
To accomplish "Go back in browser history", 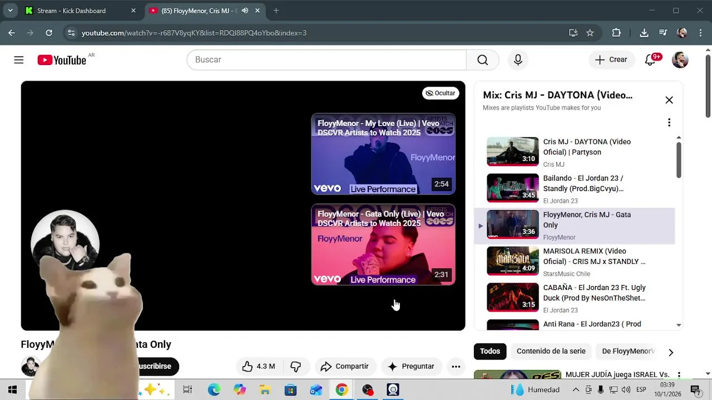I will tap(12, 33).
